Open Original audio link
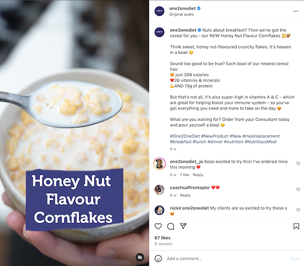Image resolution: width=304 pixels, height=266 pixels. click(x=181, y=14)
